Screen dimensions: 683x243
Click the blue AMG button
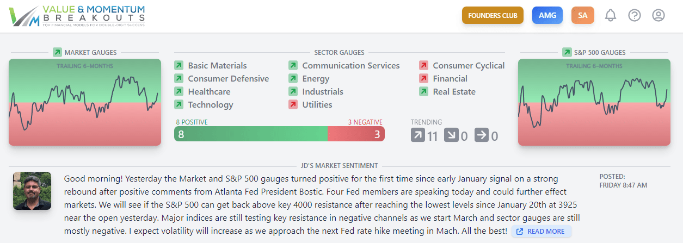[x=547, y=15]
